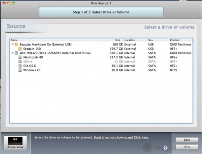Click the Macintosh HD volume icon
This screenshot has height=154, width=202.
click(20, 57)
